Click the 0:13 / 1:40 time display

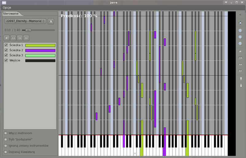point(12,30)
